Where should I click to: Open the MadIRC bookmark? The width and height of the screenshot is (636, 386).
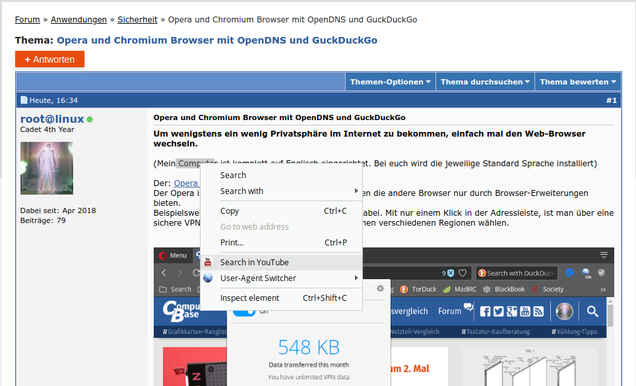[x=460, y=289]
